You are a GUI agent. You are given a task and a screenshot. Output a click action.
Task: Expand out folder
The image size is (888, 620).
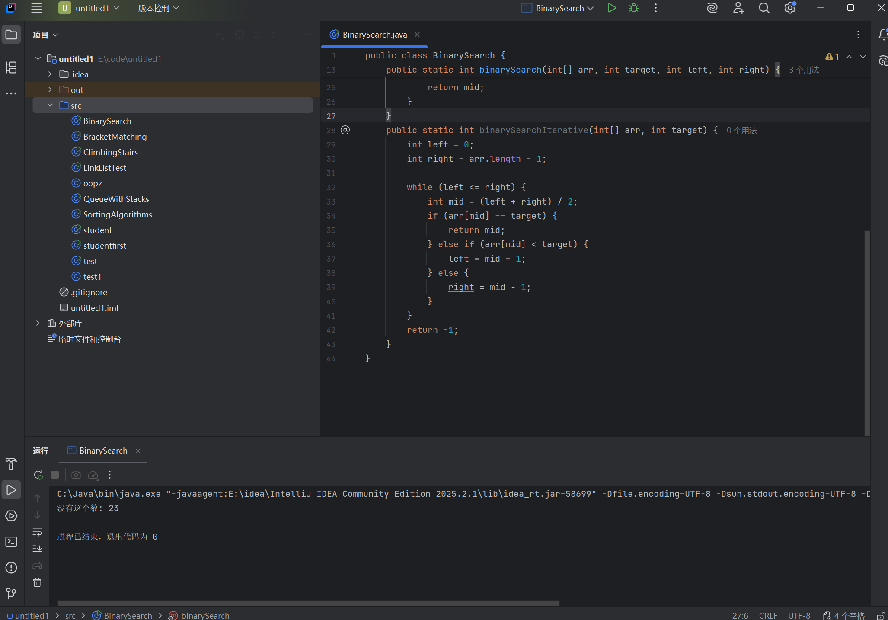[x=50, y=89]
